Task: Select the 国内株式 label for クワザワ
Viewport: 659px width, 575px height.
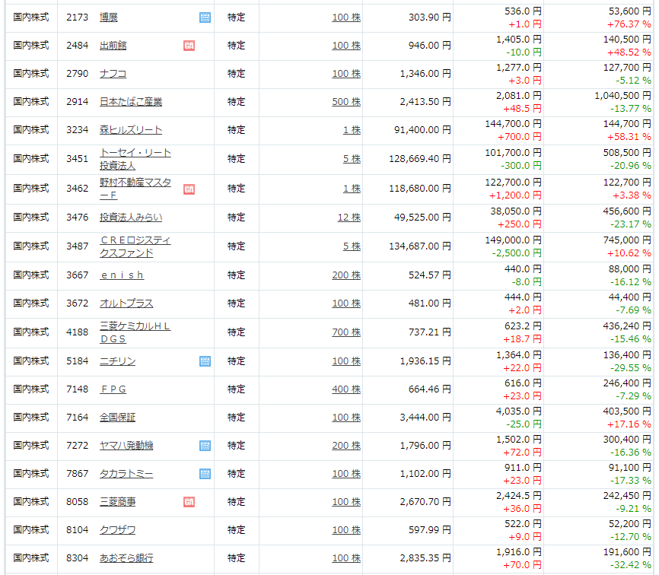Action: (x=31, y=530)
